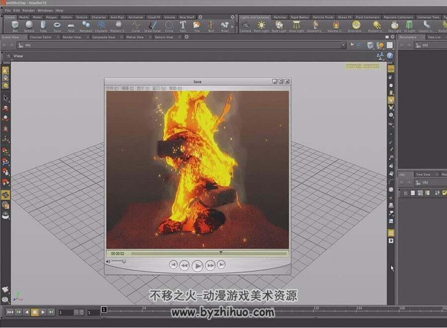Click the lava video progress marker

click(x=221, y=253)
